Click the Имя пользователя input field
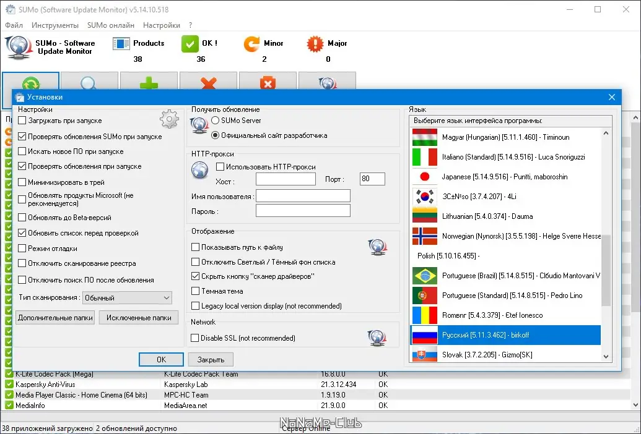 click(303, 196)
